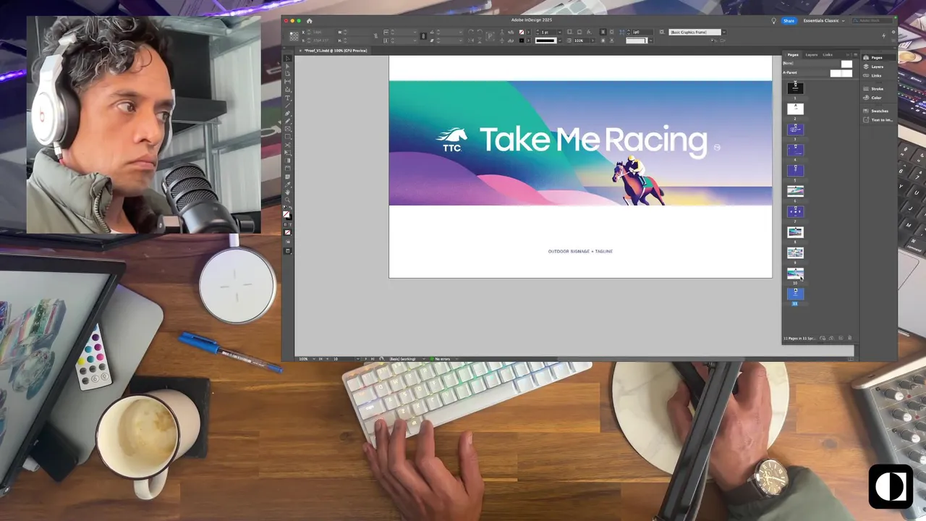Select the Proof_V1.indd document tab
Image resolution: width=926 pixels, height=521 pixels.
(x=335, y=51)
